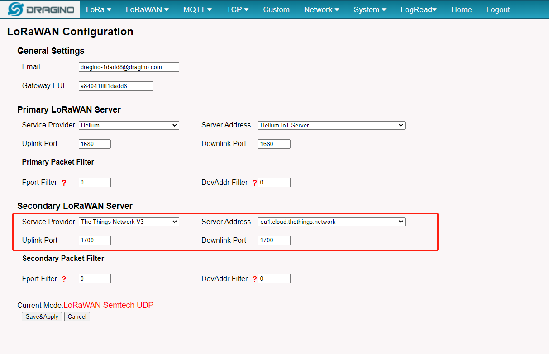The image size is (549, 354).
Task: Open the Primary Service Provider Helium dropdown
Action: pyautogui.click(x=129, y=125)
